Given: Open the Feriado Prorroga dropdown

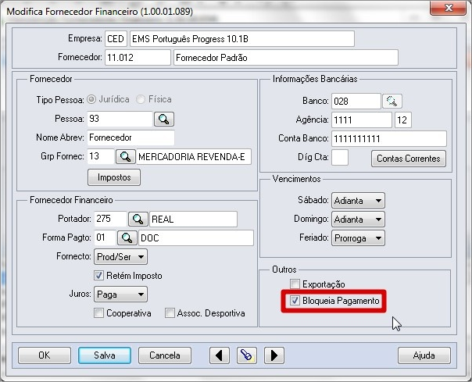Looking at the screenshot, I should click(358, 238).
